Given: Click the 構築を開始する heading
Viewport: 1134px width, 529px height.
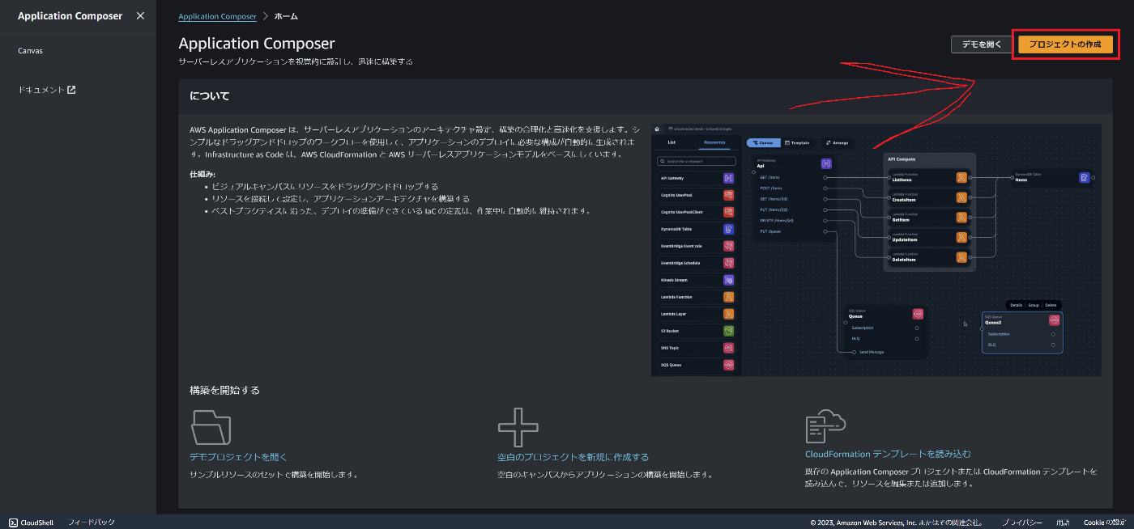Looking at the screenshot, I should 225,390.
